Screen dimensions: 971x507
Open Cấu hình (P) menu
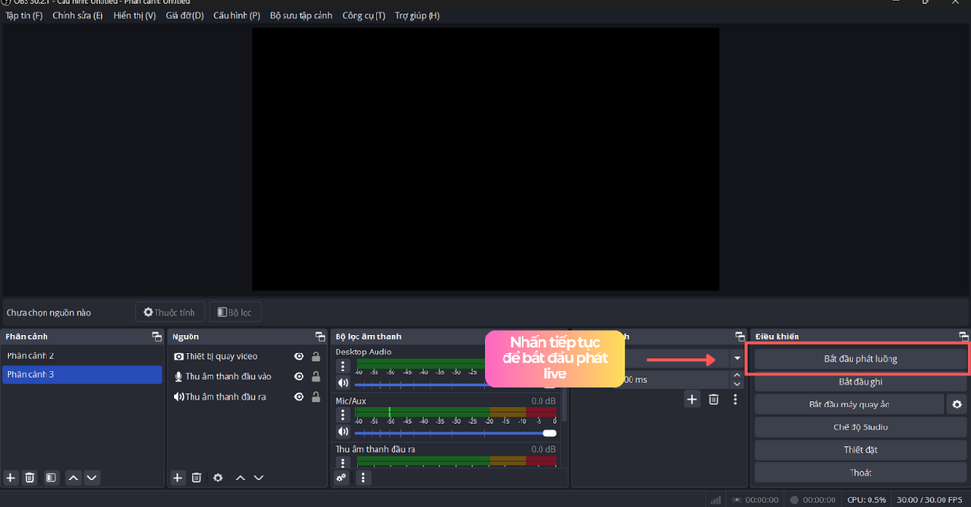click(x=236, y=15)
